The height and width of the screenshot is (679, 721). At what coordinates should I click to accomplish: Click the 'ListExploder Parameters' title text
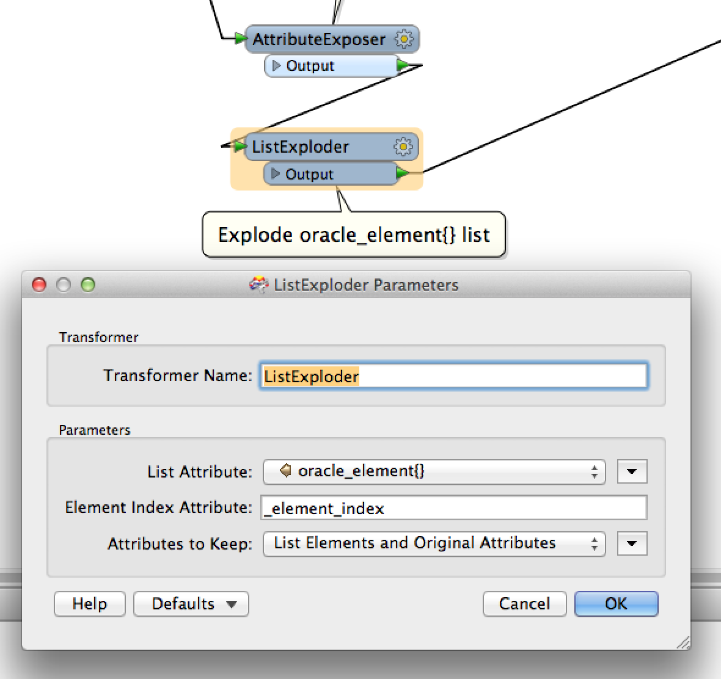367,285
